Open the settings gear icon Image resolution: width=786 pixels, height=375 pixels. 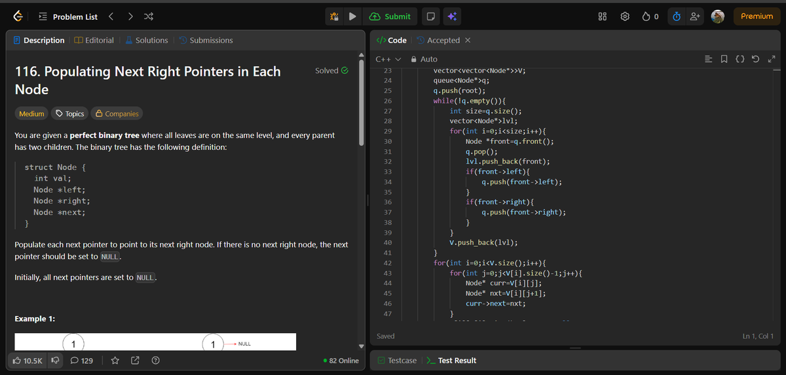pos(625,16)
